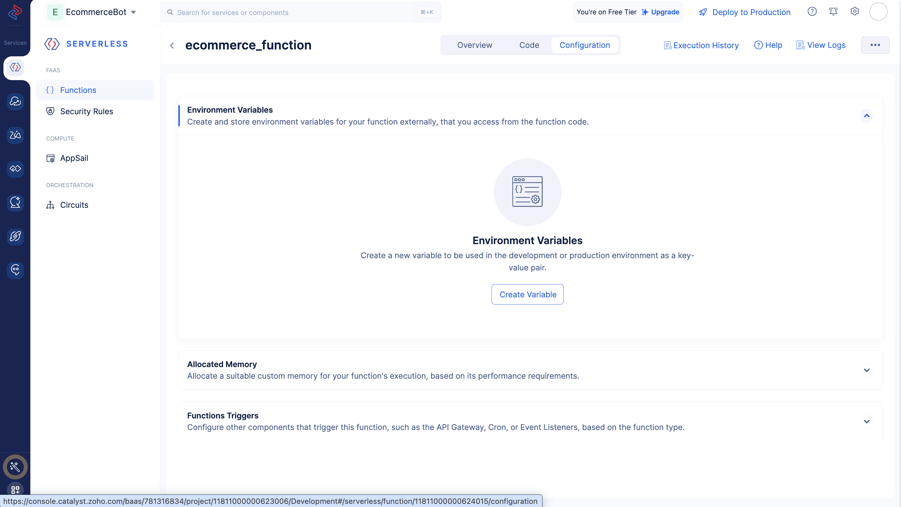Open the Security Rules panel

[x=87, y=111]
